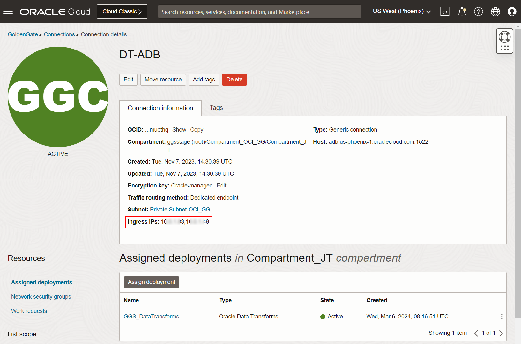Switch to the Tags tab
This screenshot has height=344, width=521.
click(216, 108)
